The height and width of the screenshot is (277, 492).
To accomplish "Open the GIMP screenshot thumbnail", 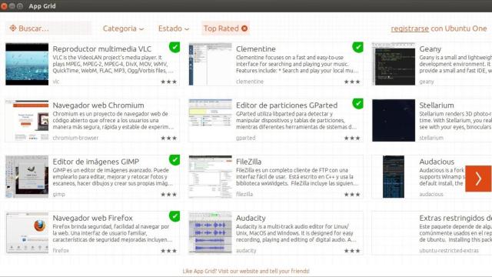I will (27, 176).
